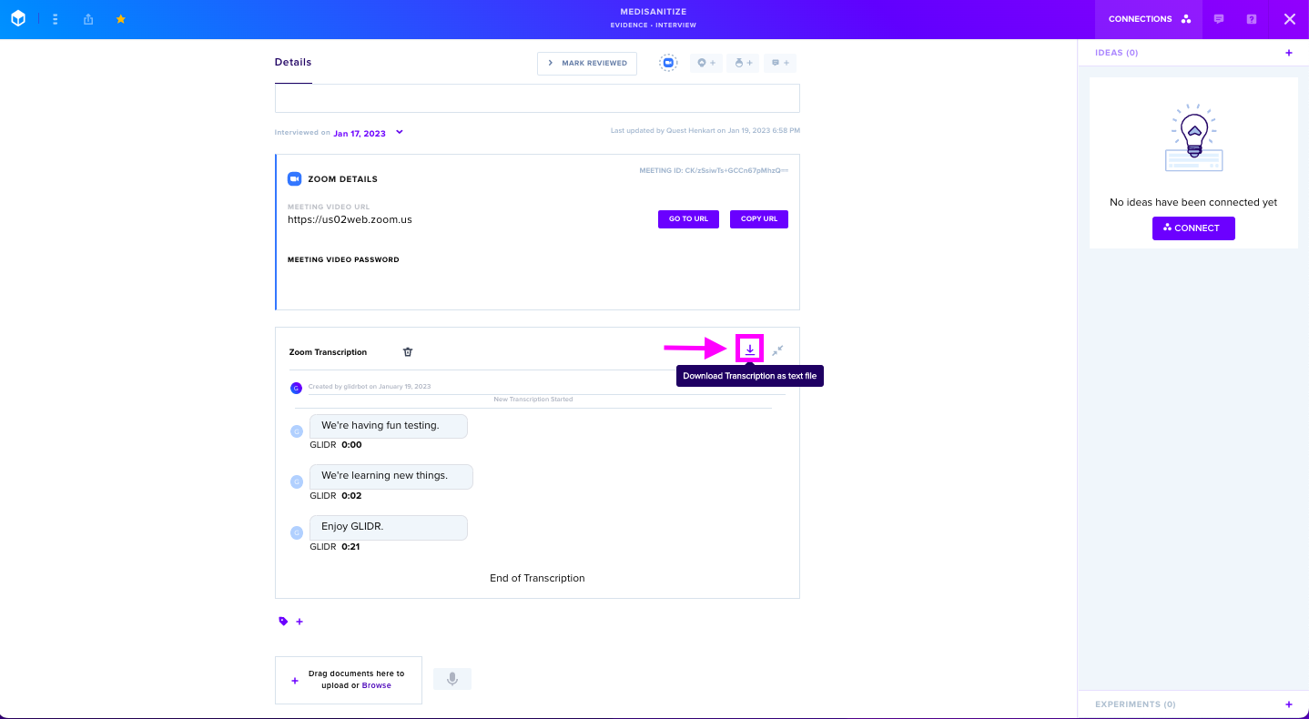Expand the interview date dropdown chevron
Image resolution: width=1309 pixels, height=719 pixels.
(399, 132)
